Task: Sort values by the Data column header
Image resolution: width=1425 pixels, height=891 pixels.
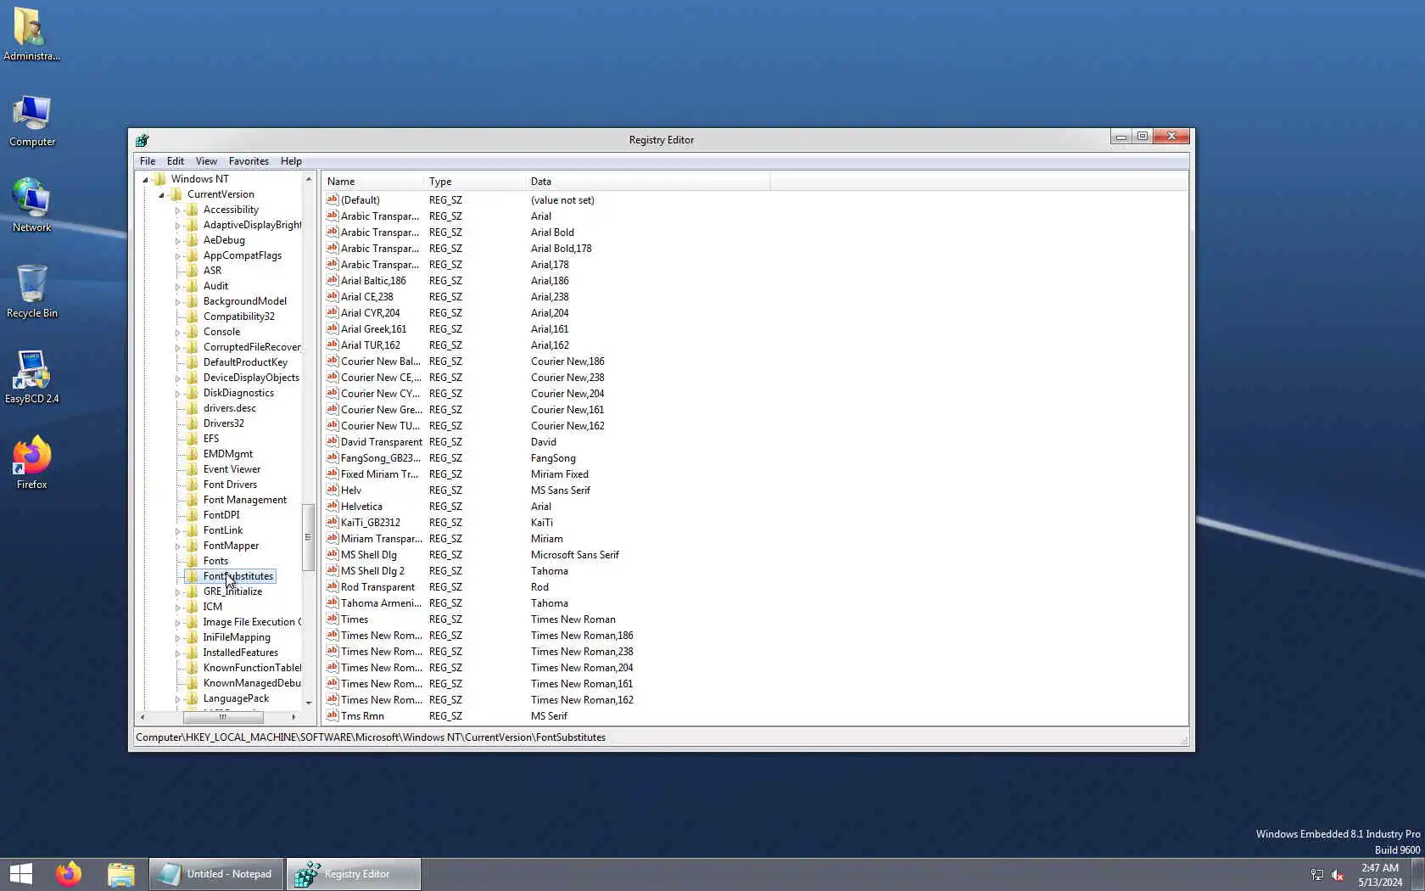Action: (648, 182)
